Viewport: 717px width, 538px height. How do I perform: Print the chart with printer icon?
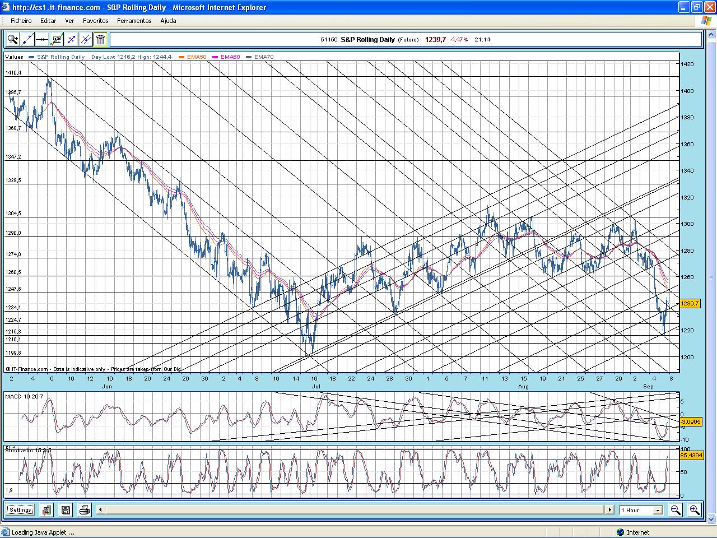coord(85,510)
